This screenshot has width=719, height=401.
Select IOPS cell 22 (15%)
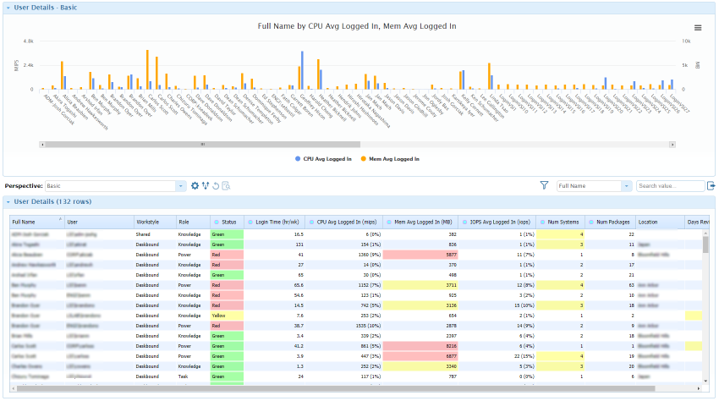point(497,356)
